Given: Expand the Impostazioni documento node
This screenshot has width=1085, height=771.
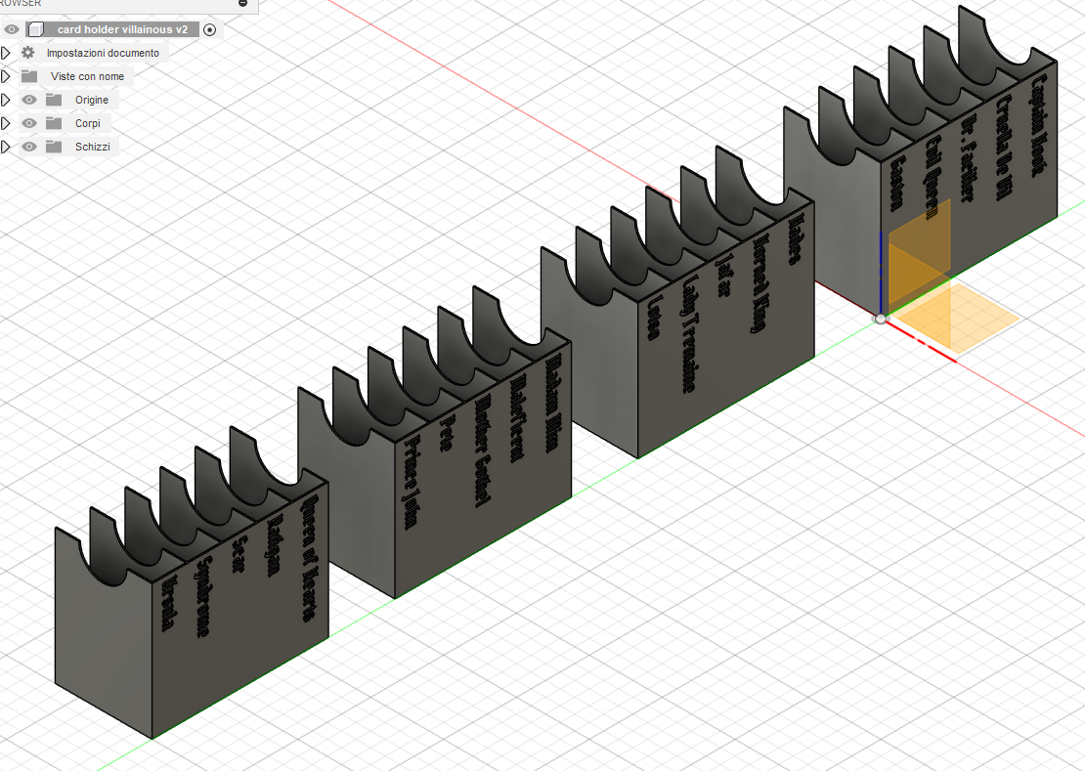Looking at the screenshot, I should tap(6, 53).
